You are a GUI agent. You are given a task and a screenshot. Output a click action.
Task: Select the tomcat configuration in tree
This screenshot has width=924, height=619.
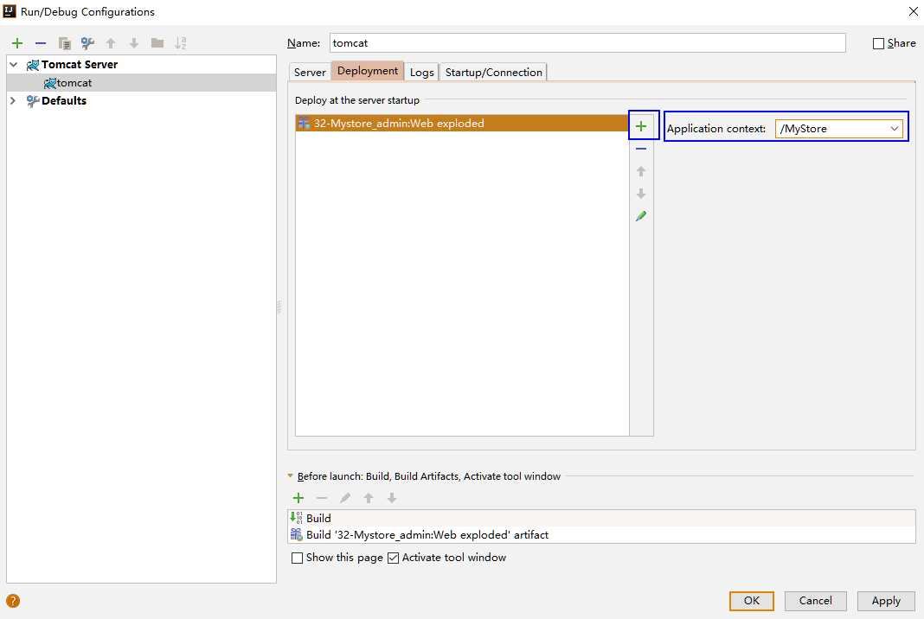(x=141, y=83)
